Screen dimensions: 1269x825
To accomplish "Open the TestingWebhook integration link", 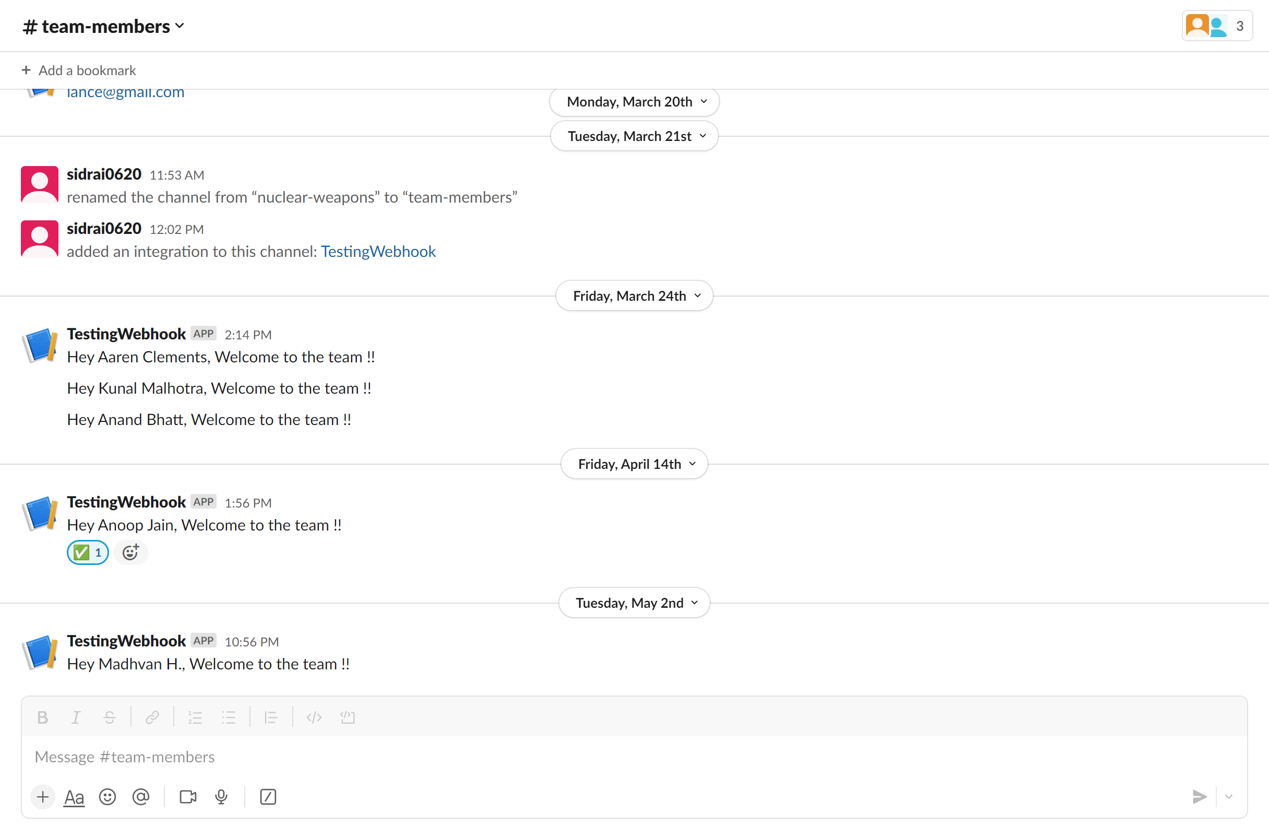I will click(x=378, y=251).
